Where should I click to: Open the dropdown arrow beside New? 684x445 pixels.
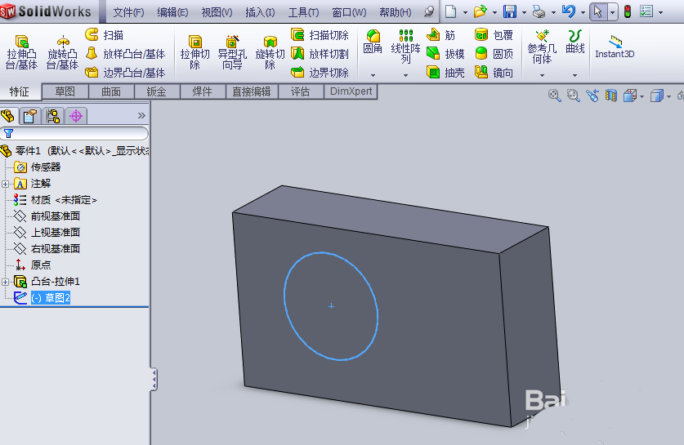point(465,12)
